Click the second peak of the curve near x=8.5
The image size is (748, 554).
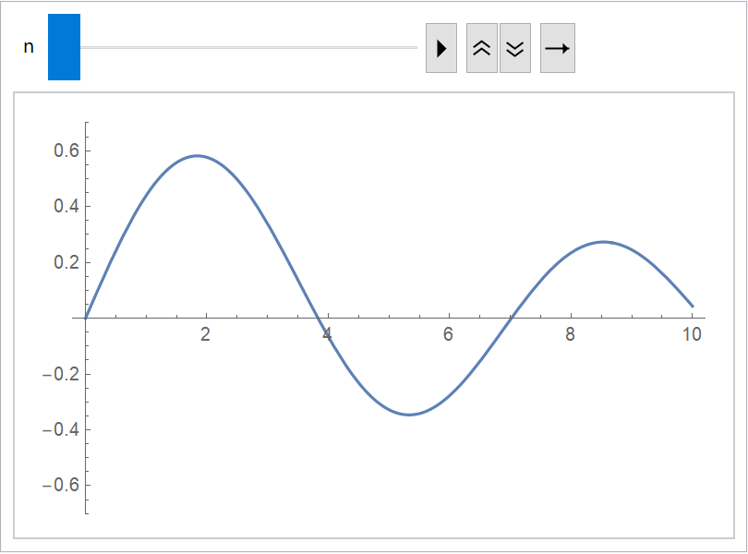click(x=603, y=242)
